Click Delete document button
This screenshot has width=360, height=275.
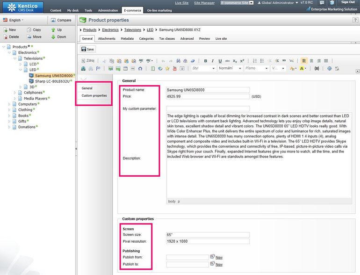[x=11, y=37]
